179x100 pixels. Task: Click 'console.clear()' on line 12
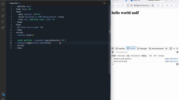pyautogui.click(x=26, y=35)
